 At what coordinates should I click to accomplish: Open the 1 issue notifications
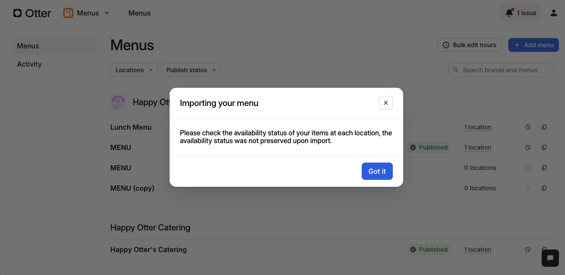[520, 13]
